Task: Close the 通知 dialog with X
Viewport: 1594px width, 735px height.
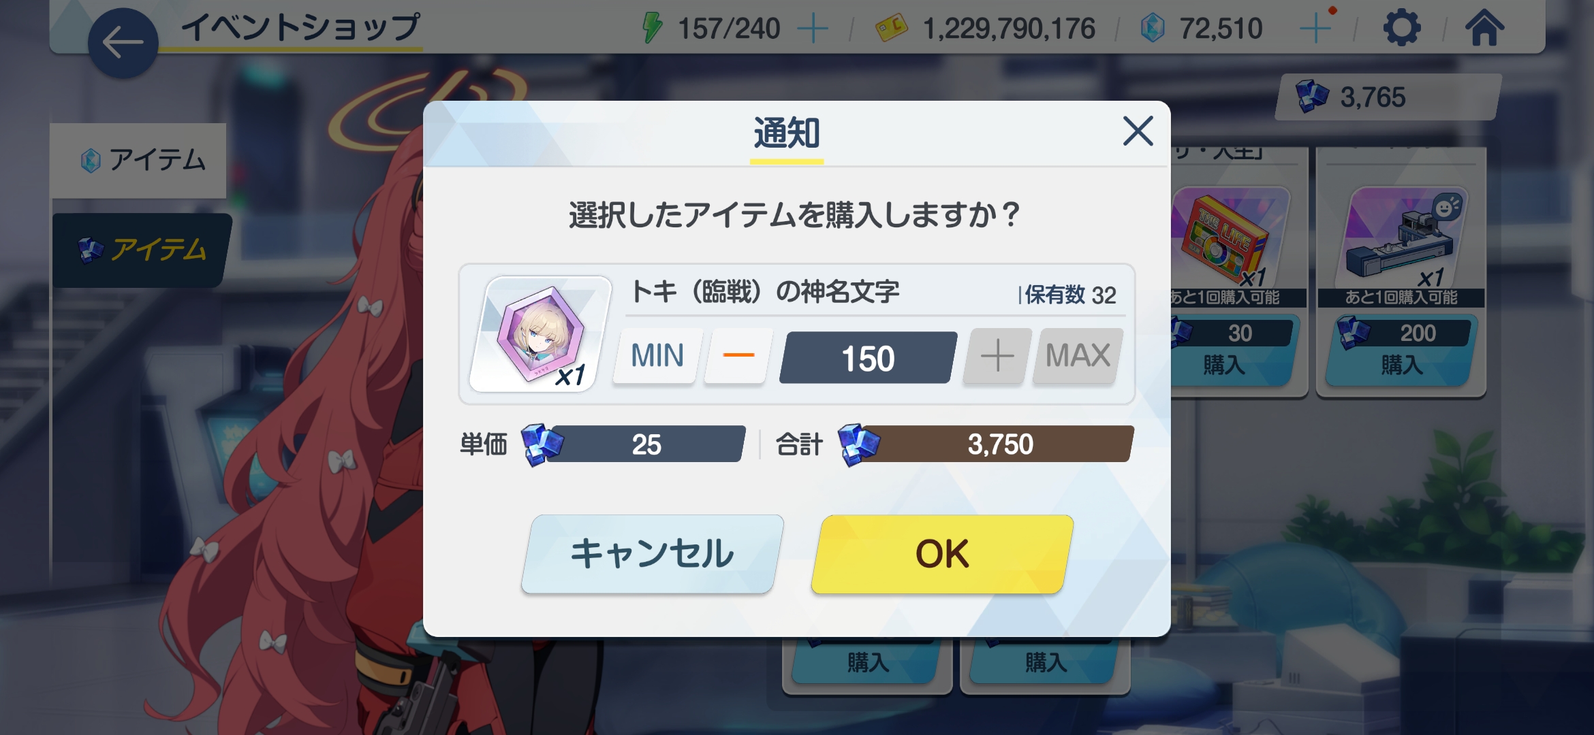Action: pos(1138,131)
